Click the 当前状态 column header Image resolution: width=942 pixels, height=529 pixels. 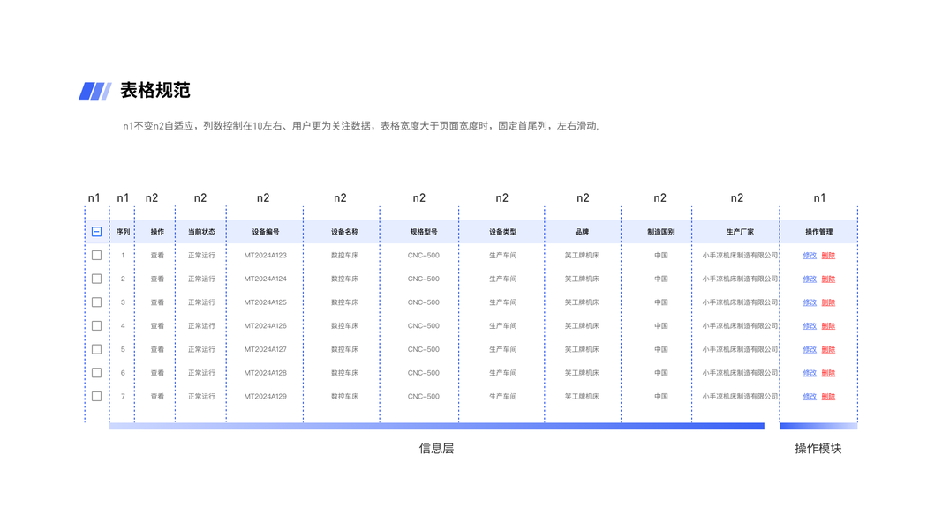[201, 232]
